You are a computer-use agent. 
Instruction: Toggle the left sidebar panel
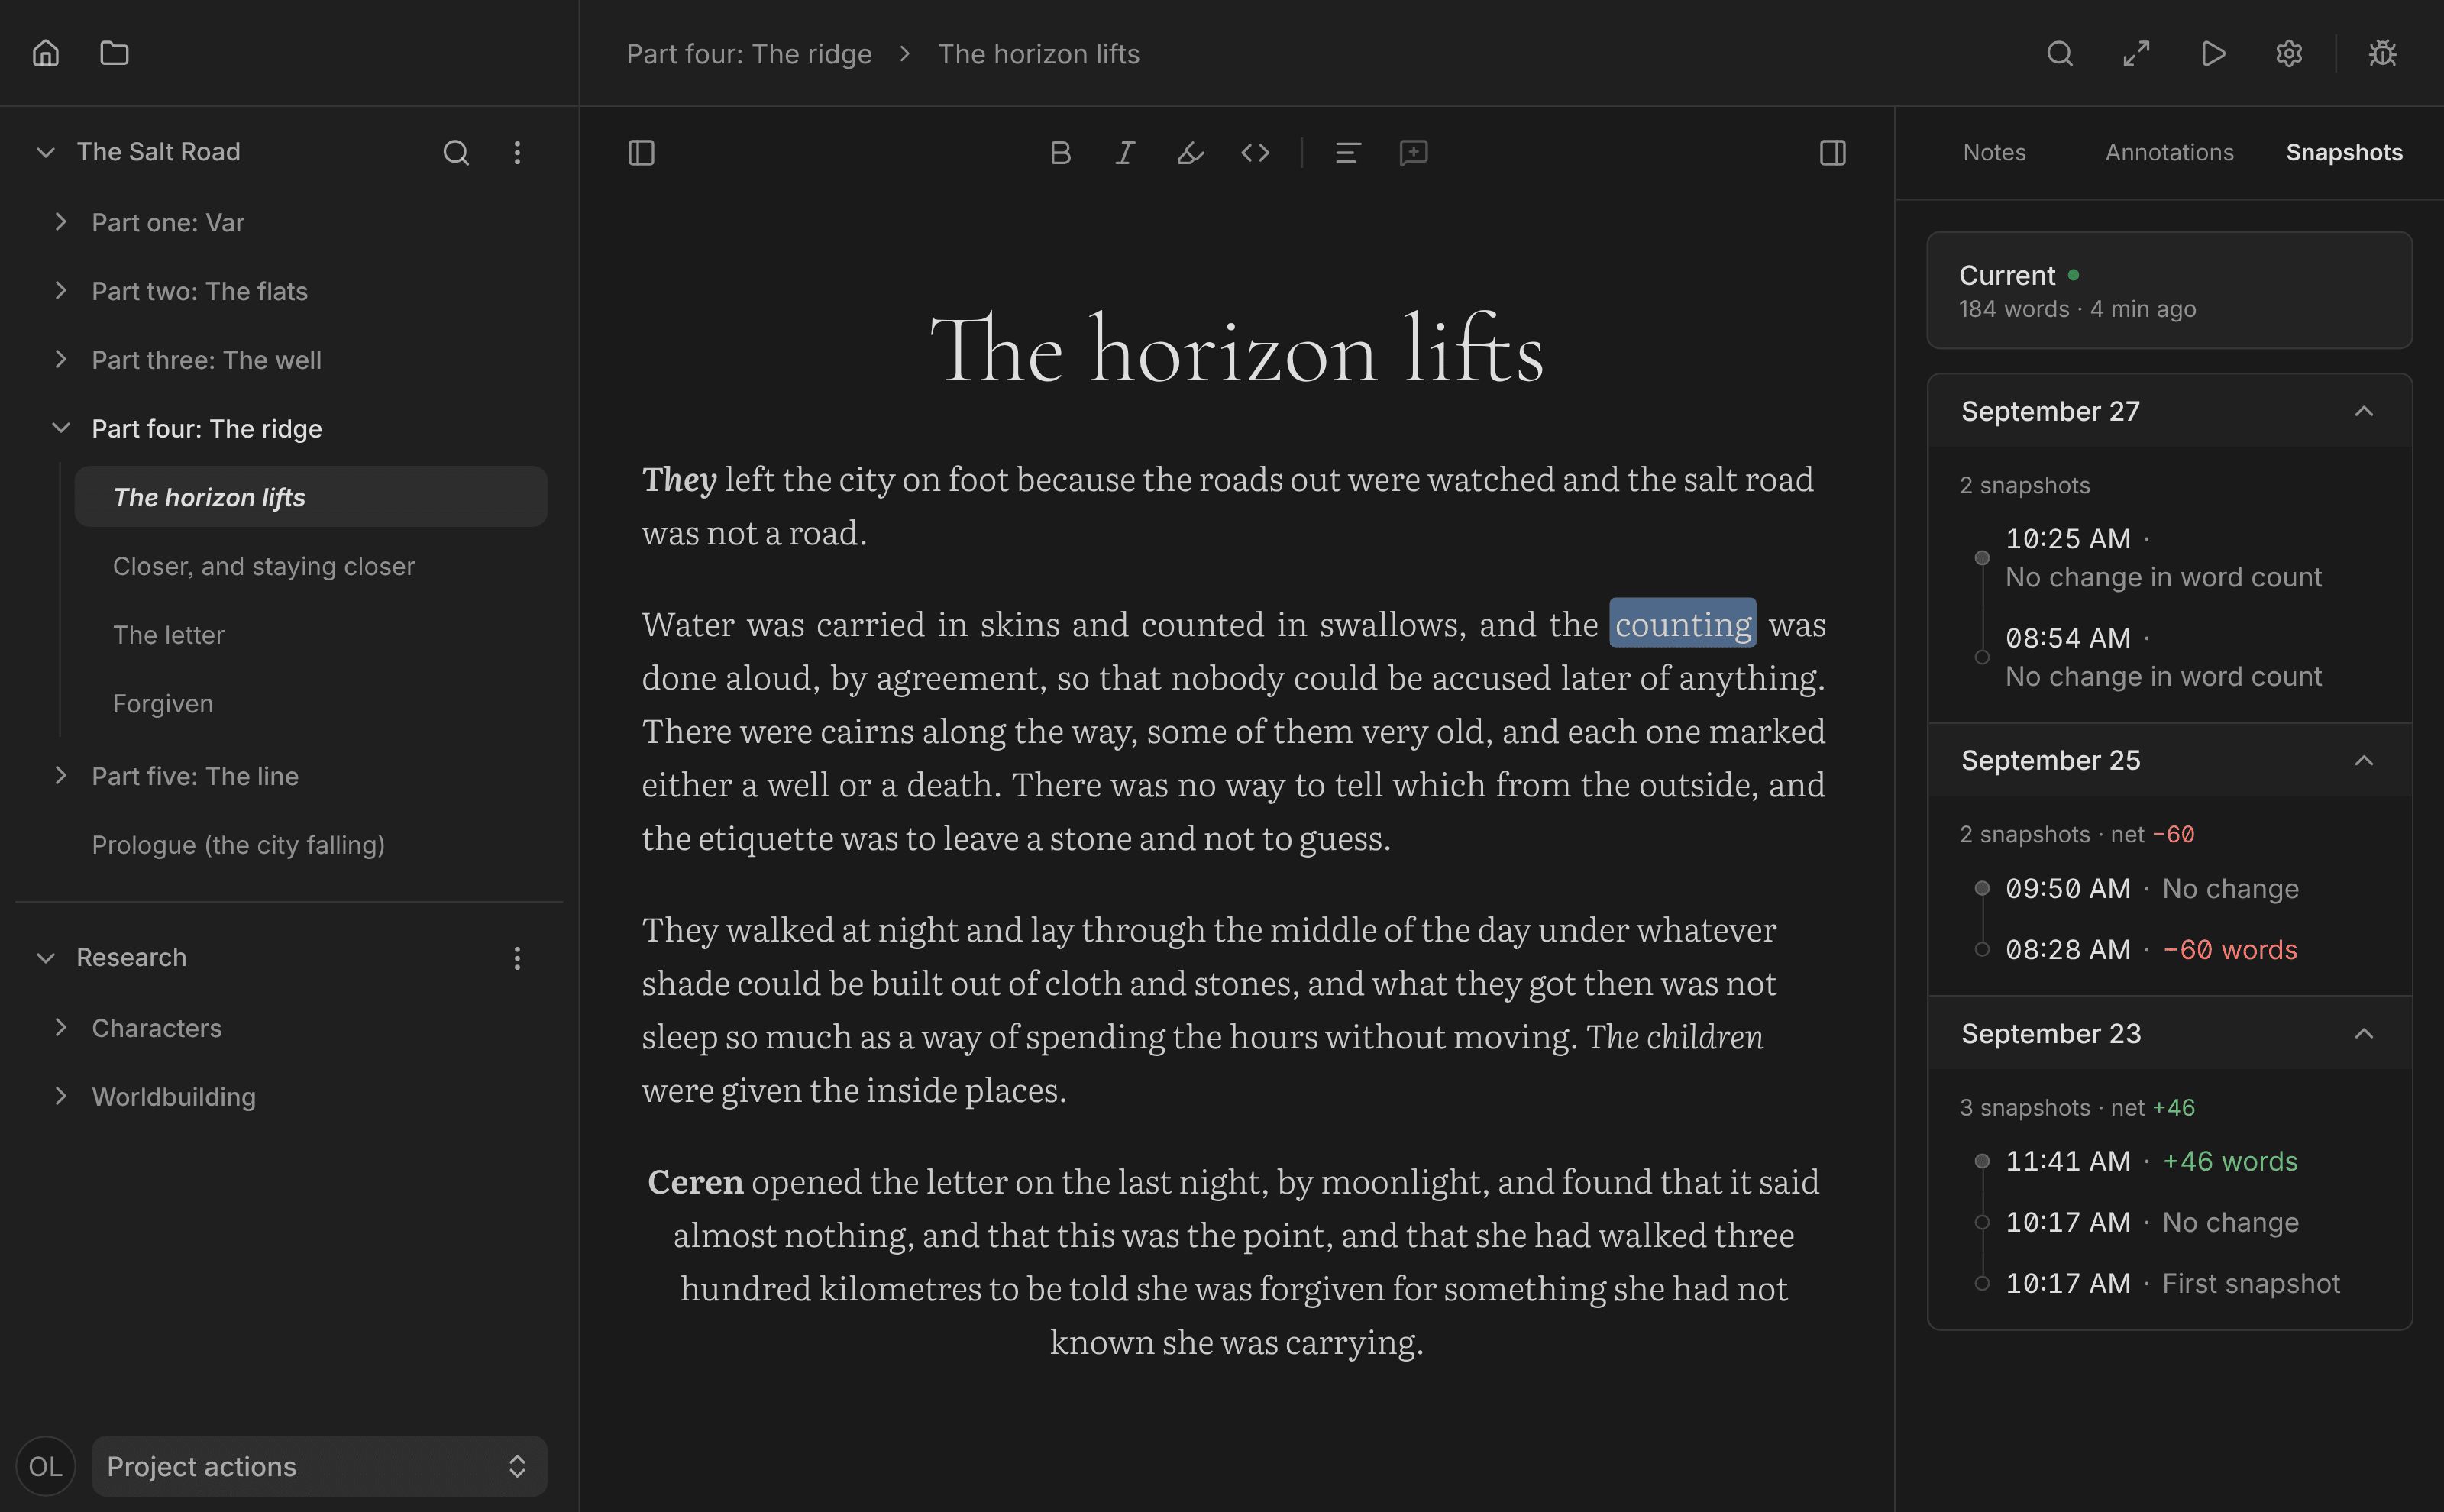641,152
